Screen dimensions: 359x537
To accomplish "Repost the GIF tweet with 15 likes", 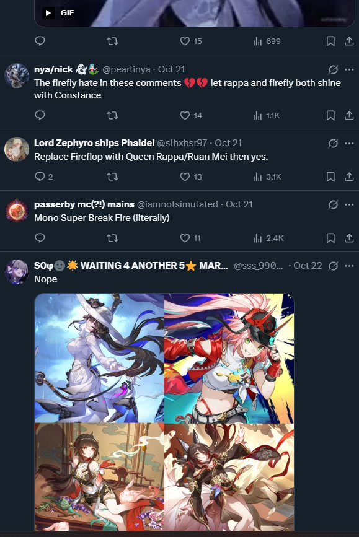I will [x=112, y=41].
